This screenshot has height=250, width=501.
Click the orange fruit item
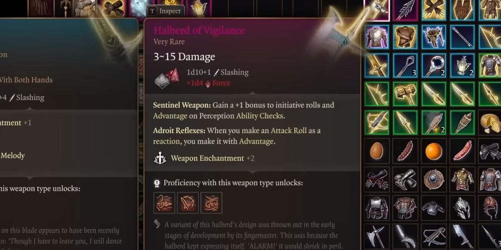(434, 150)
